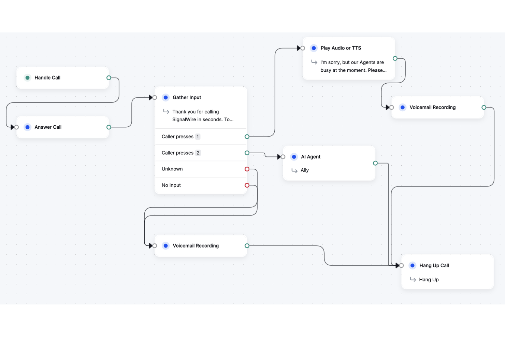This screenshot has width=505, height=337.
Task: Click the input port of Gather Input node
Action: (x=155, y=97)
